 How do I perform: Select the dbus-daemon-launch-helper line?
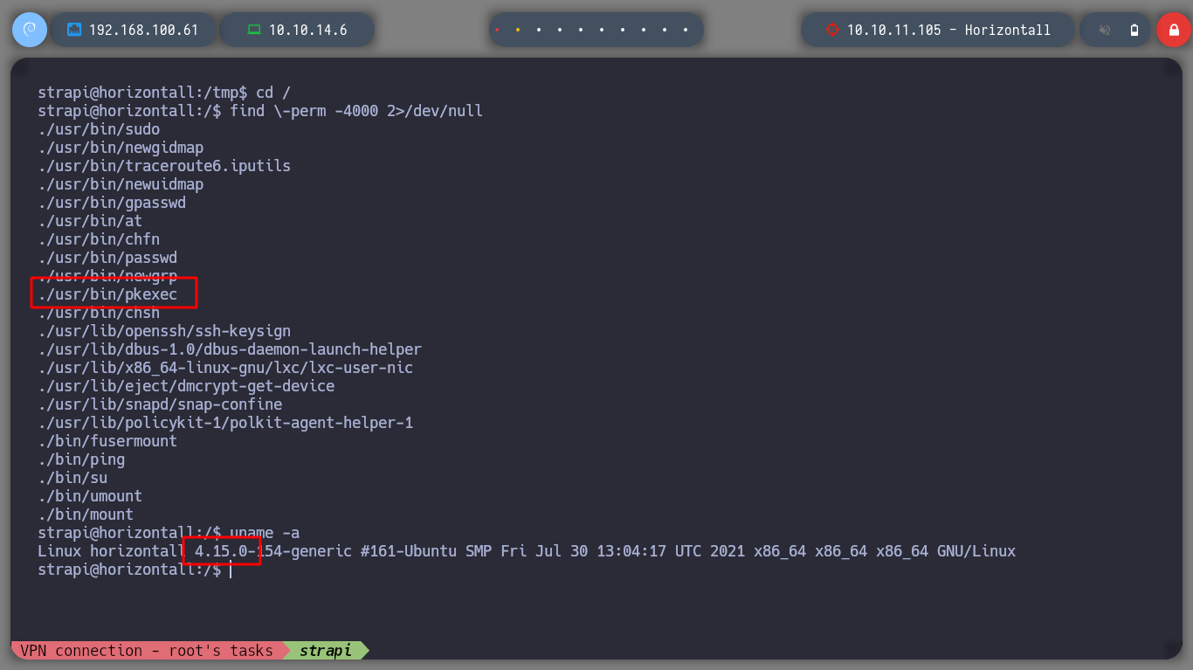(x=230, y=349)
